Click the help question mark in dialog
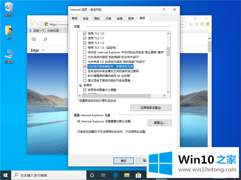Image resolution: width=241 pixels, height=180 pixels. 164,10
